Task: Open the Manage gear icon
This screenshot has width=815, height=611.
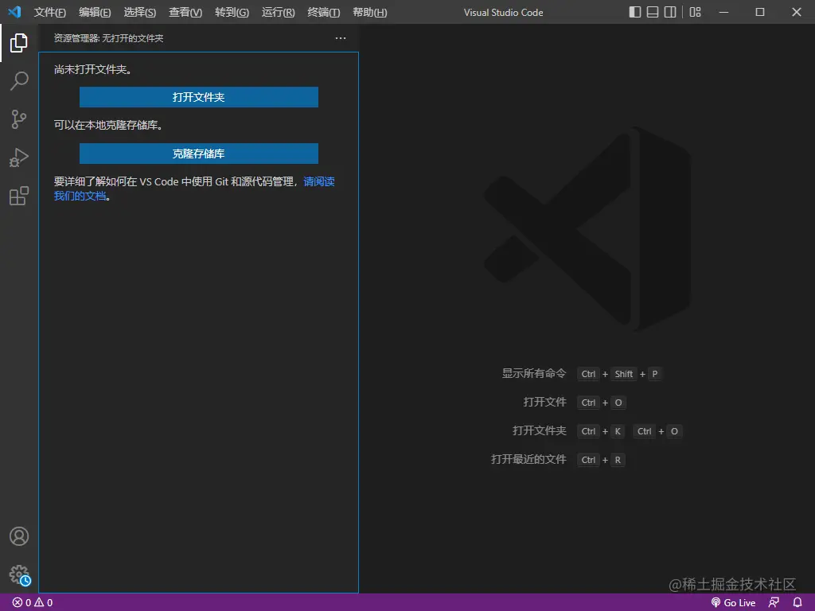Action: [x=19, y=574]
